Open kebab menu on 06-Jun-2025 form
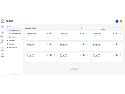Screen dimensions: 125x94 point(87,55)
